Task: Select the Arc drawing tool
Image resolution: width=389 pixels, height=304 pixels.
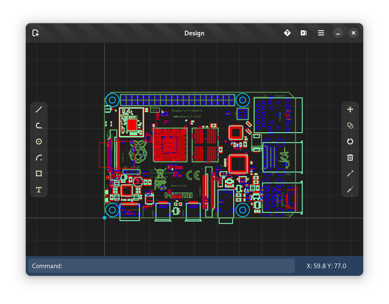Action: (x=39, y=158)
